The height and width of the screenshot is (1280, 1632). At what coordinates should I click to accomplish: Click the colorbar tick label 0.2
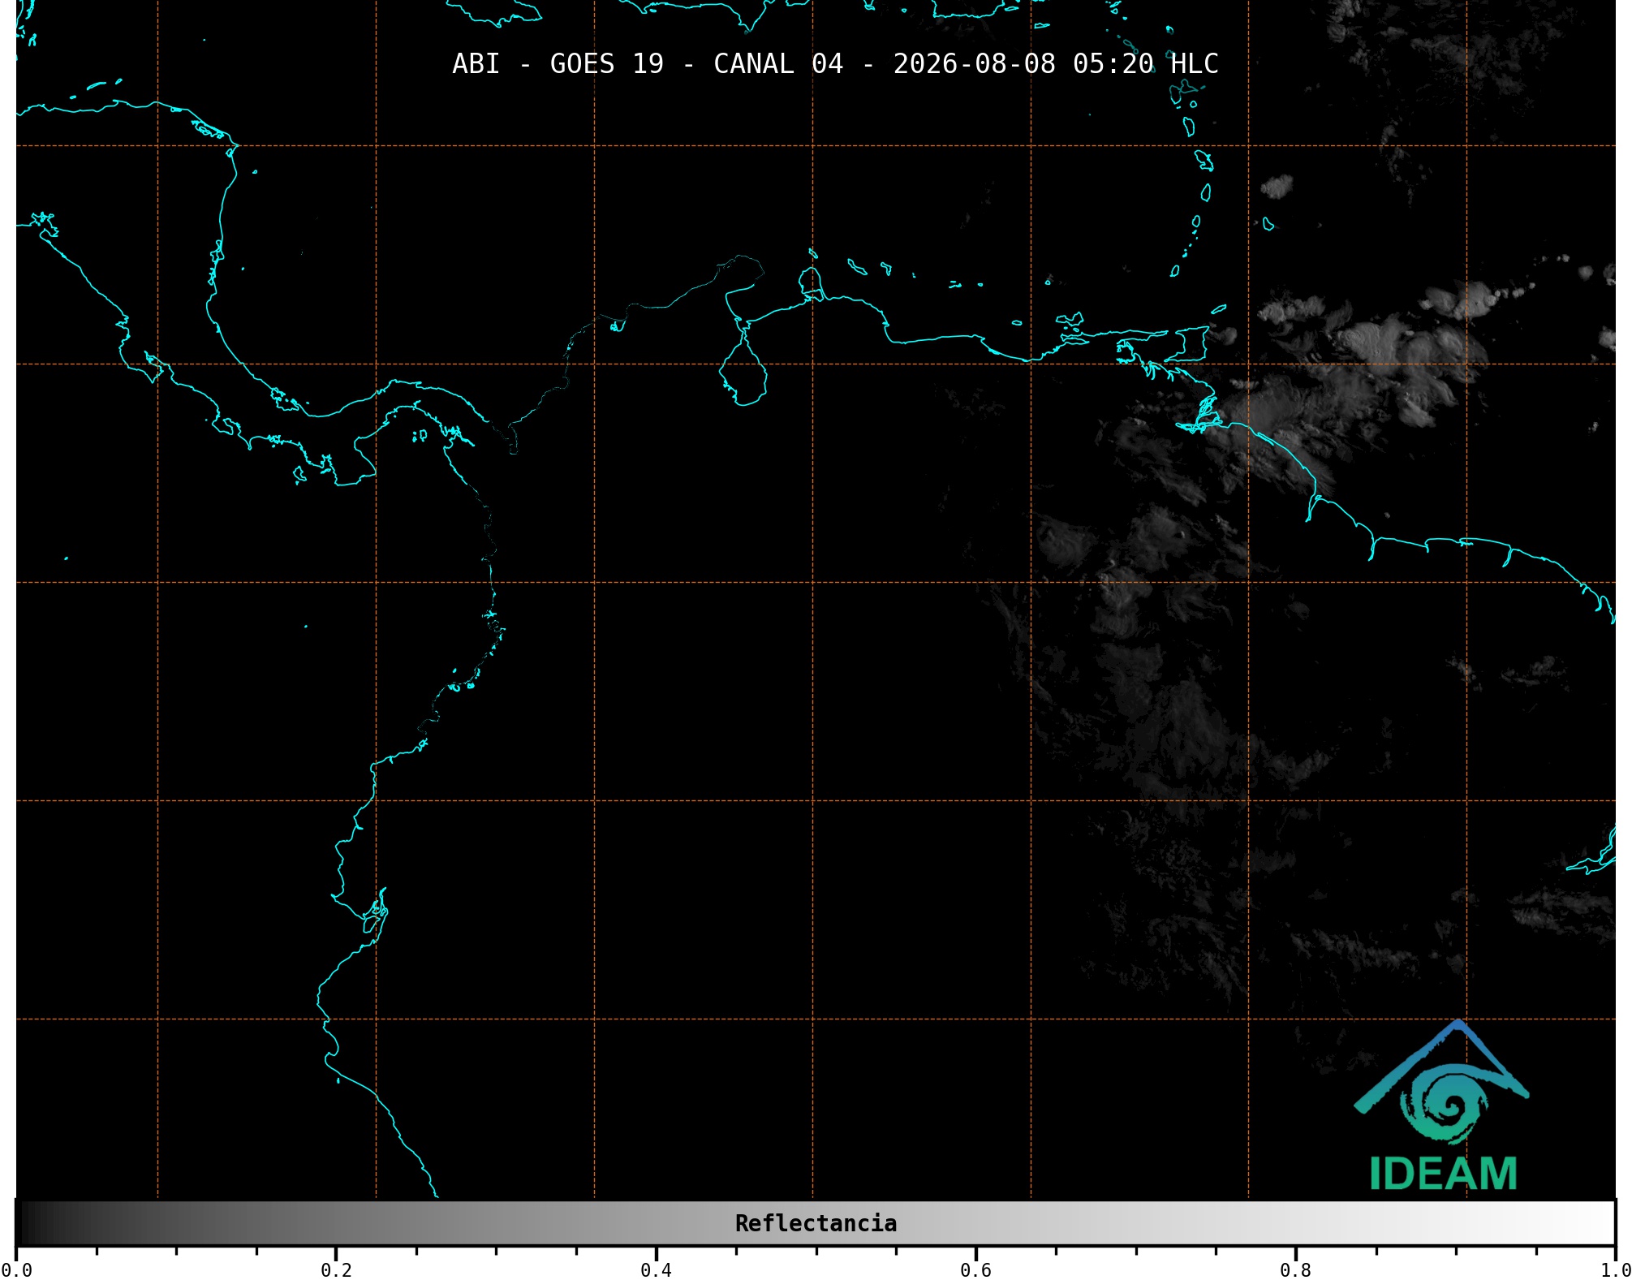pyautogui.click(x=336, y=1270)
